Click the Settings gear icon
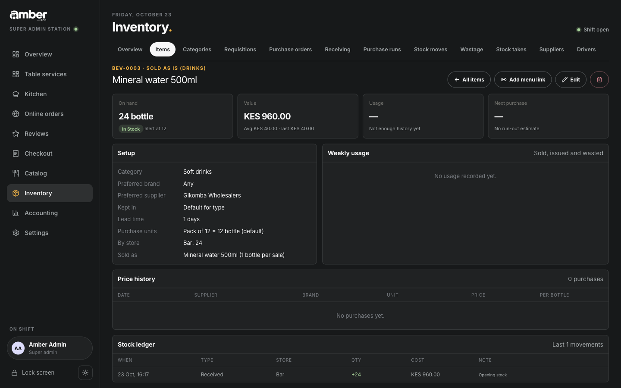 coord(16,233)
